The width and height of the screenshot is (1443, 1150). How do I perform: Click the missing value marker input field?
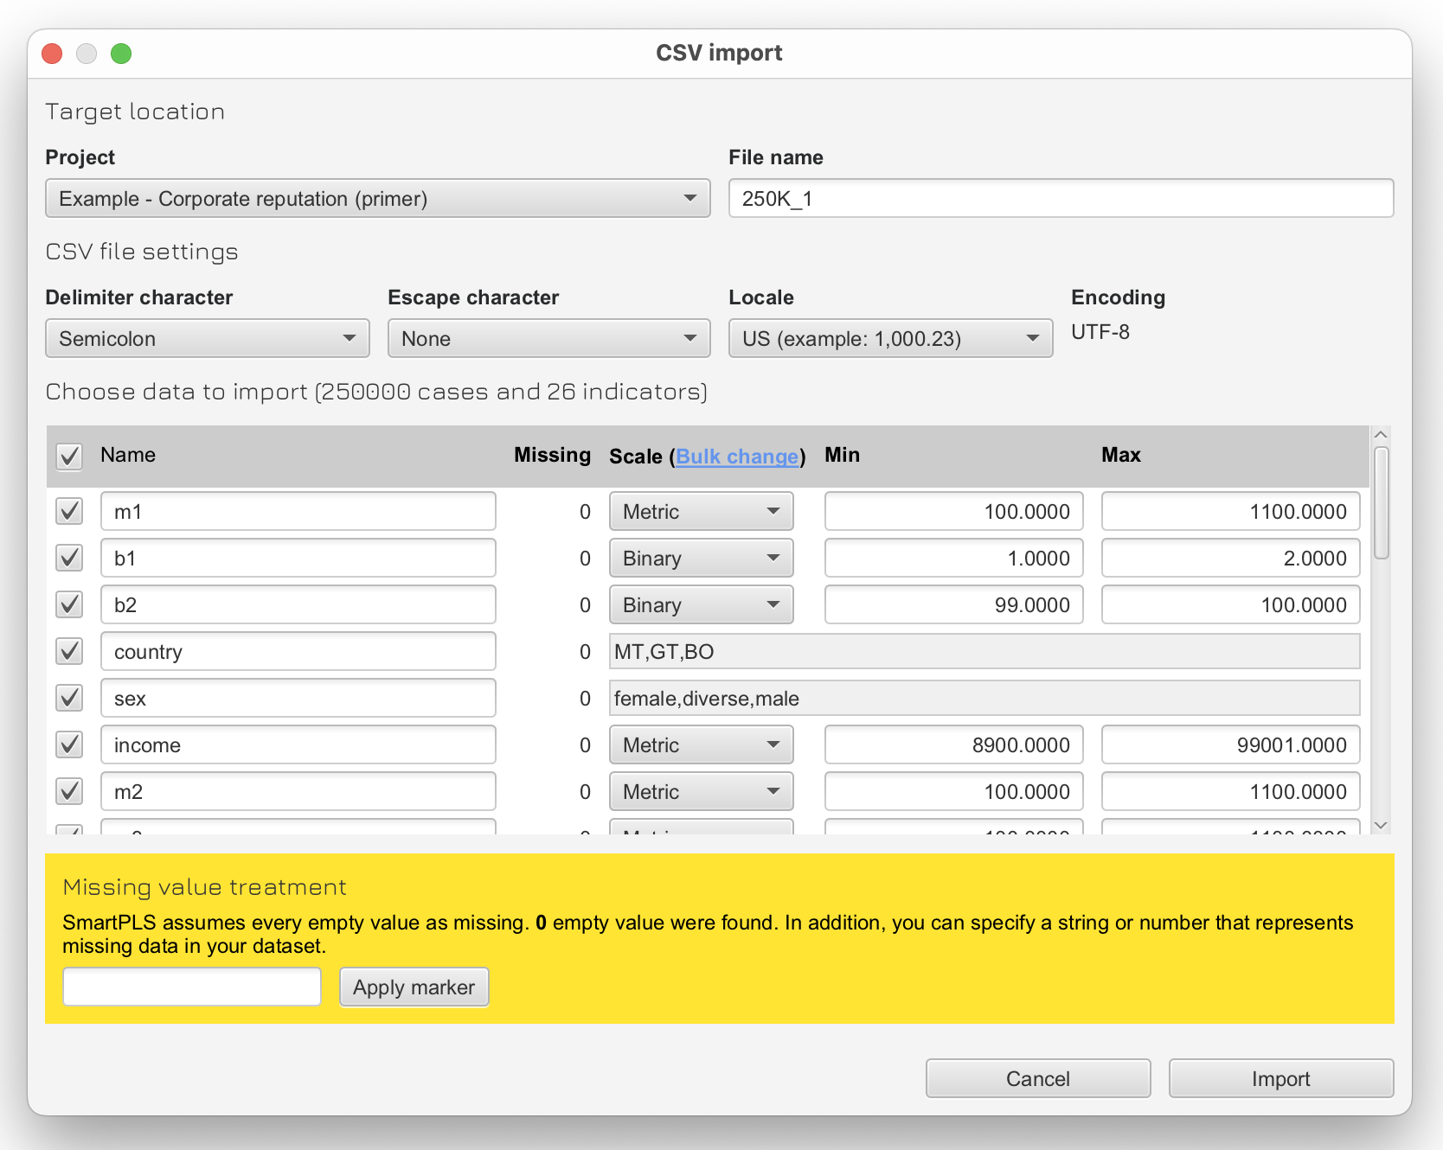click(x=192, y=987)
